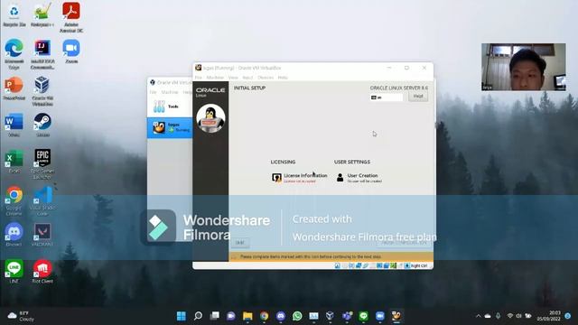The width and height of the screenshot is (578, 325).
Task: Open PowerPoint desktop shortcut
Action: pos(14,88)
